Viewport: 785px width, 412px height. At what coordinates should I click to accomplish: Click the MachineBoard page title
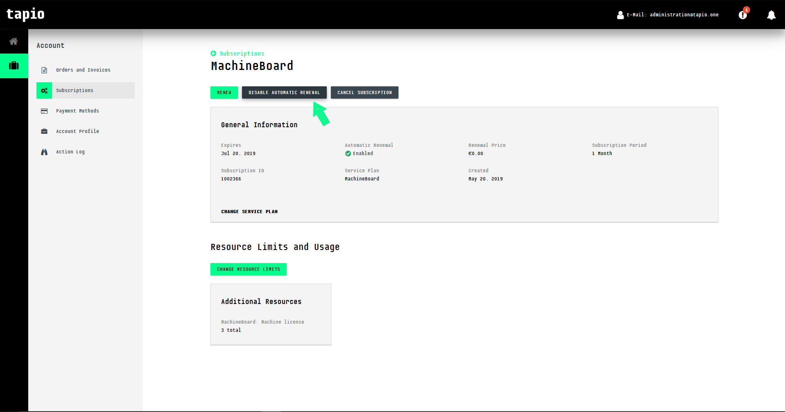click(x=252, y=66)
